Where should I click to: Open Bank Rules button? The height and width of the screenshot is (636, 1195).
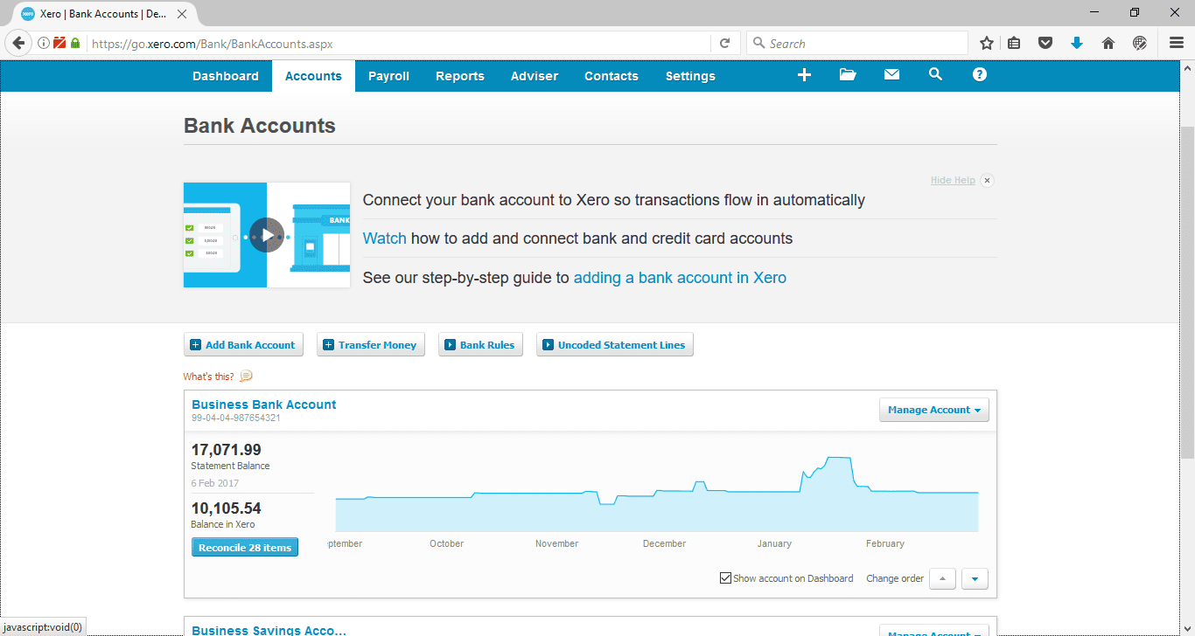tap(480, 345)
